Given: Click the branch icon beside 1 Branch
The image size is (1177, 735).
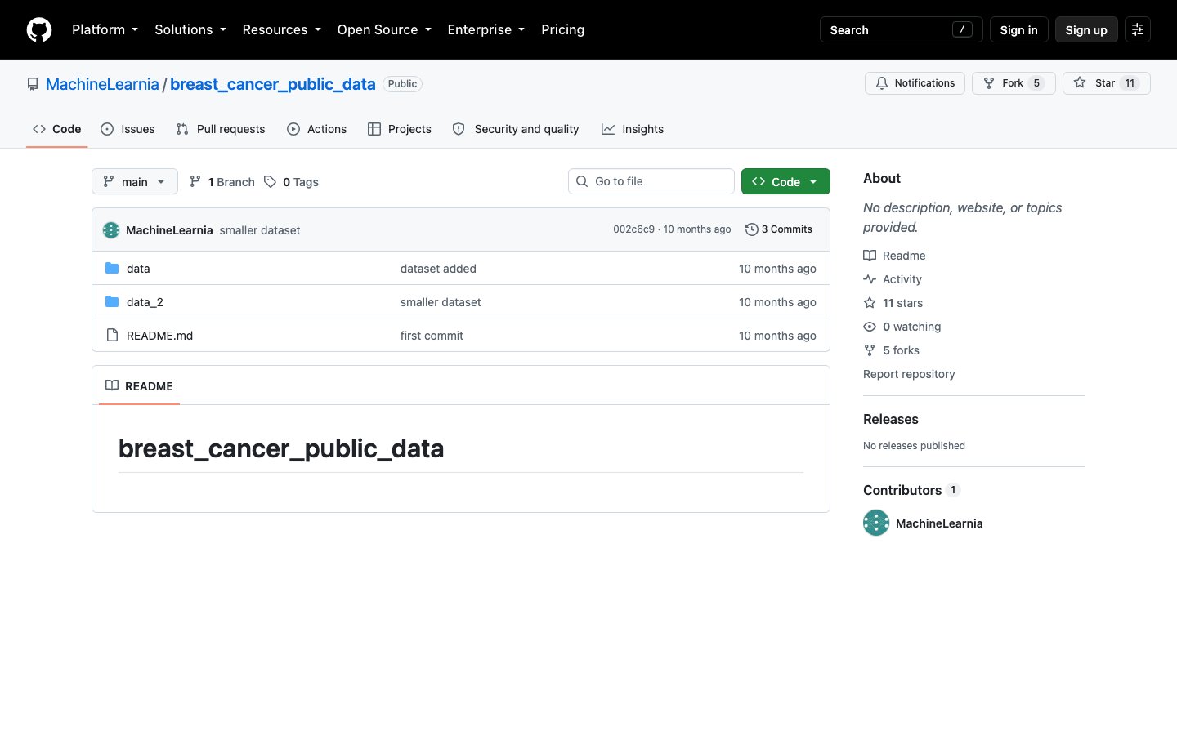Looking at the screenshot, I should coord(195,181).
